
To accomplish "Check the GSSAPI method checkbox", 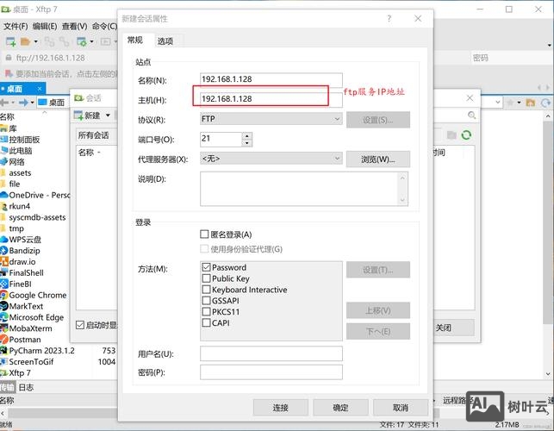I will [x=206, y=301].
